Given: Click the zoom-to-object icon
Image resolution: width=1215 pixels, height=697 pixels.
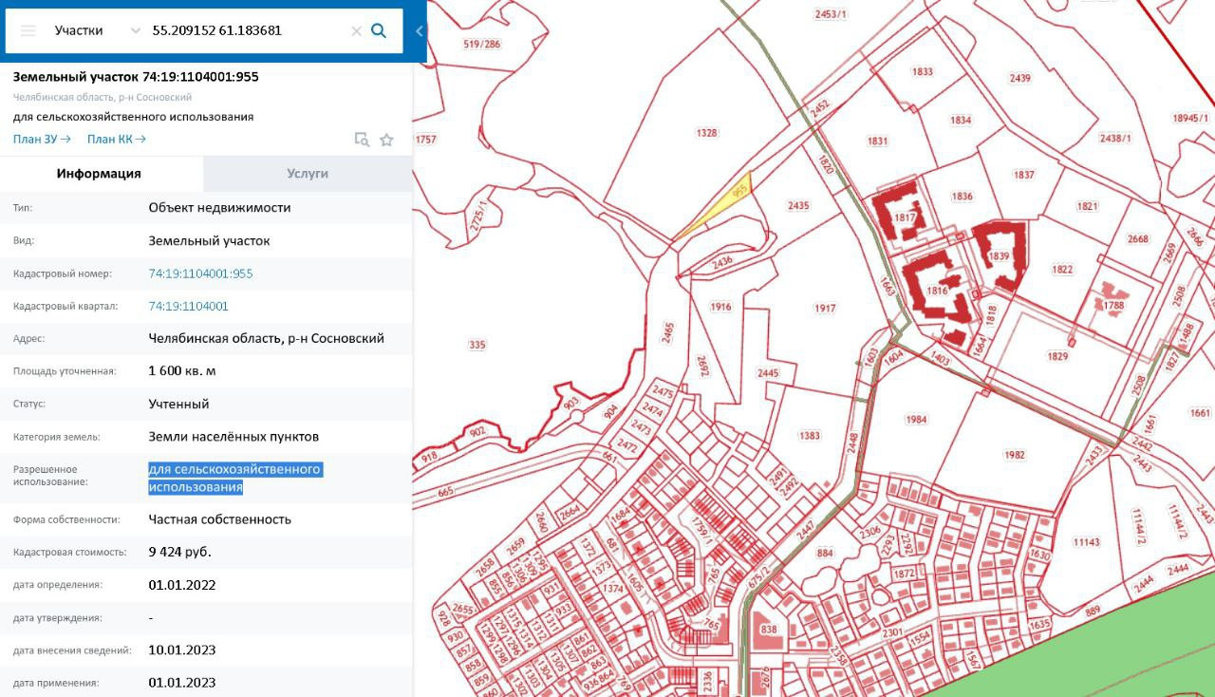Looking at the screenshot, I should point(362,140).
